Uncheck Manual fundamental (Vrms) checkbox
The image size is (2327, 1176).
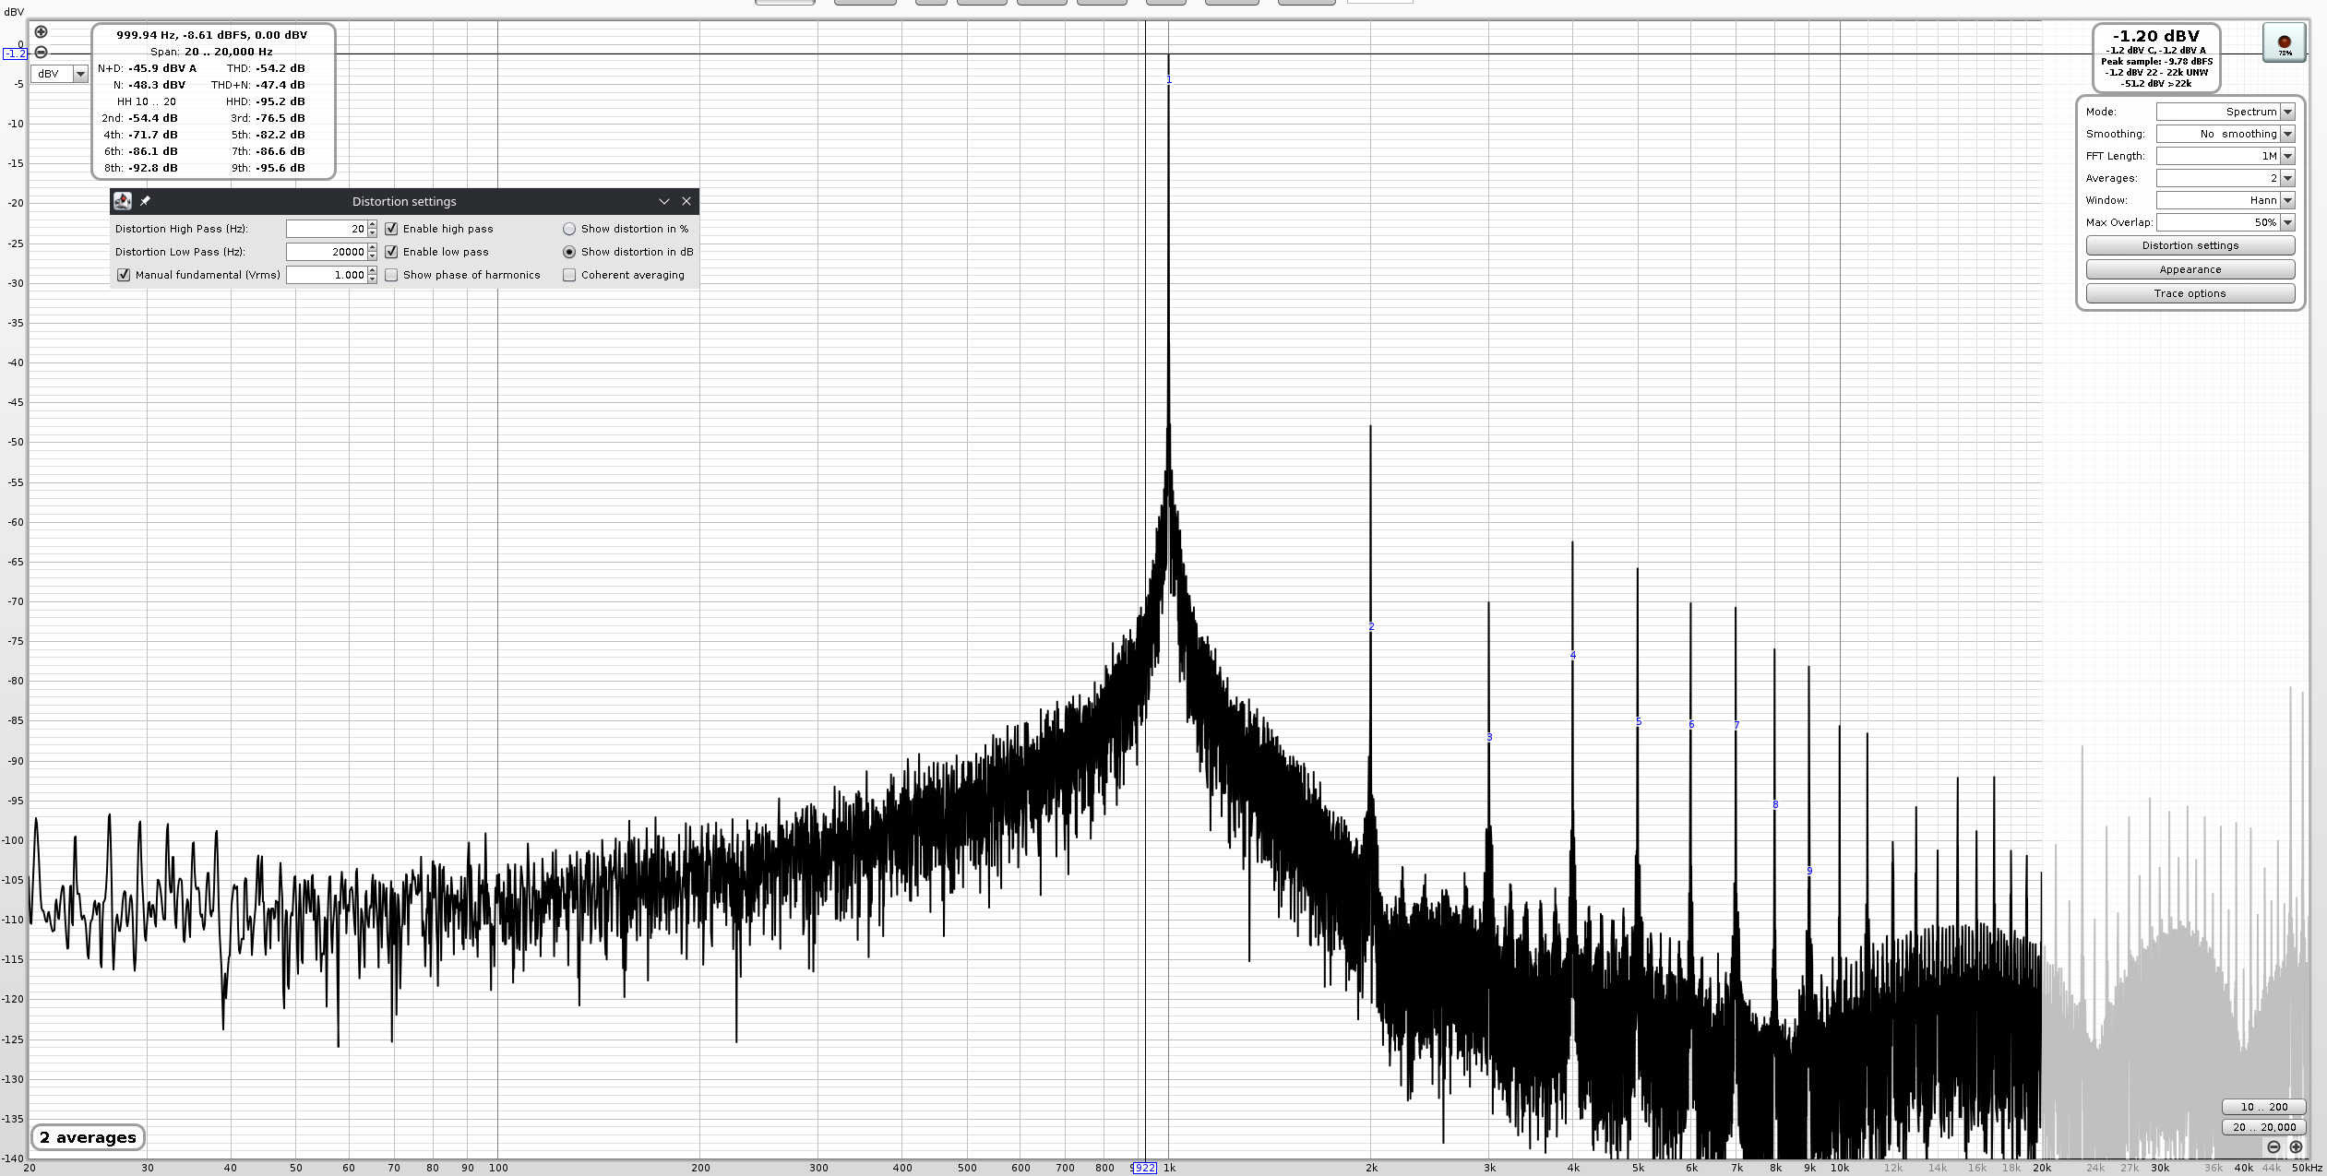(124, 275)
